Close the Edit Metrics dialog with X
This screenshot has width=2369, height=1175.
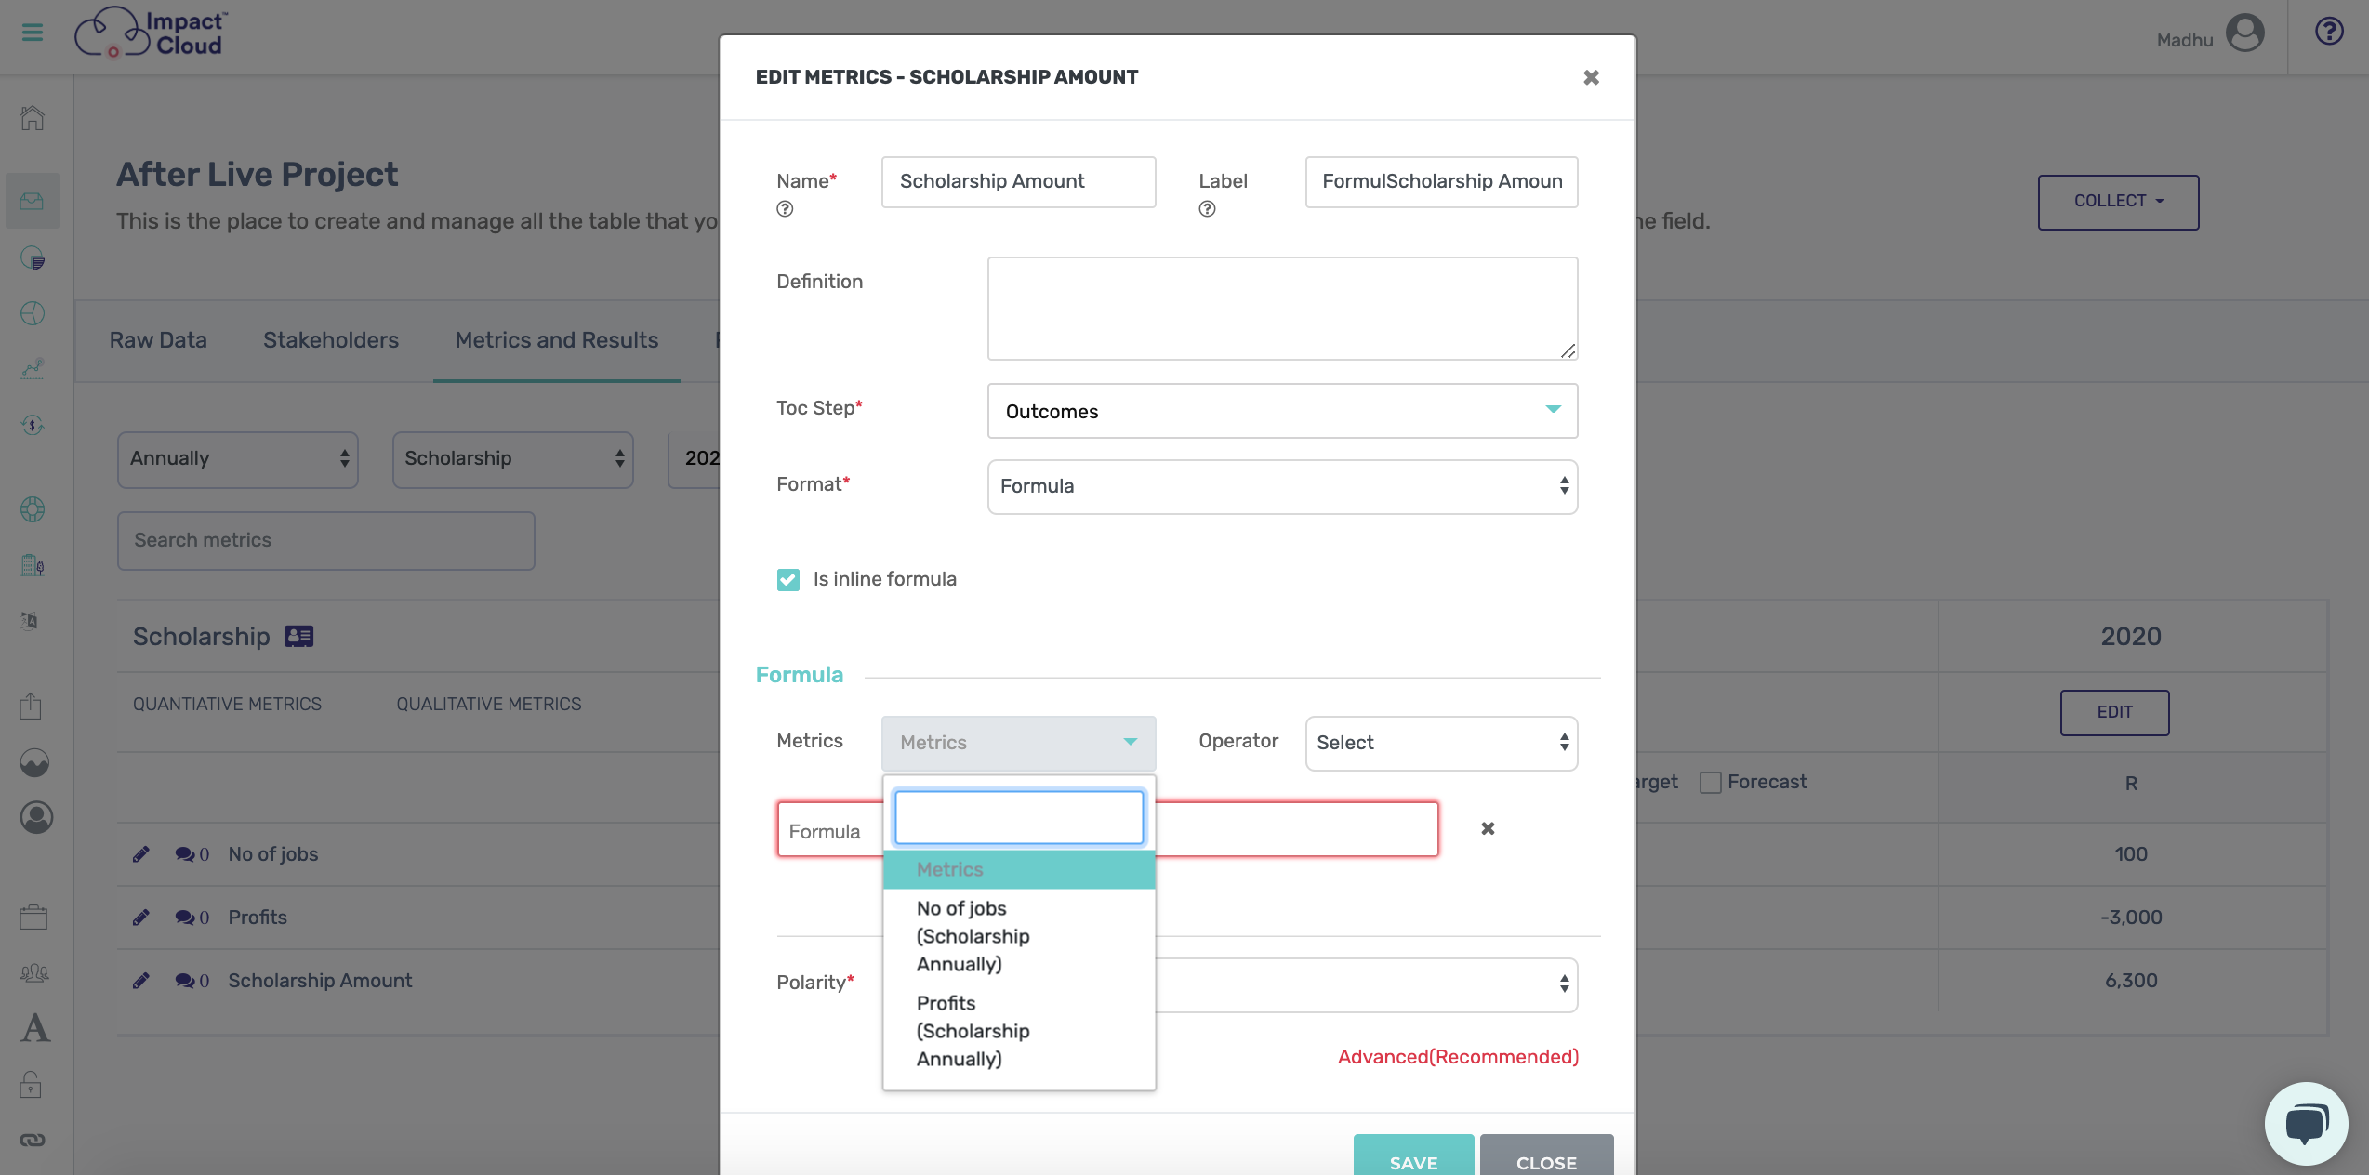(1591, 78)
